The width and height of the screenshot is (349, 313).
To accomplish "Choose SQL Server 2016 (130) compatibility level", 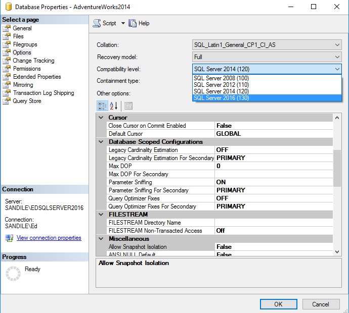I will point(221,98).
